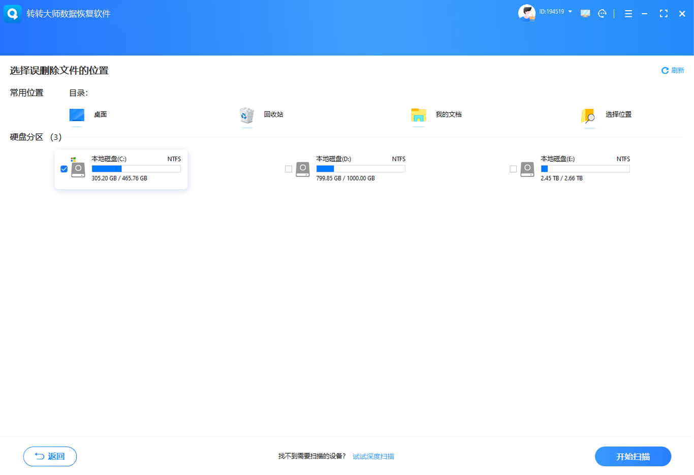Click the monitor icon in title bar
Viewport: 694px width, 475px height.
point(585,14)
